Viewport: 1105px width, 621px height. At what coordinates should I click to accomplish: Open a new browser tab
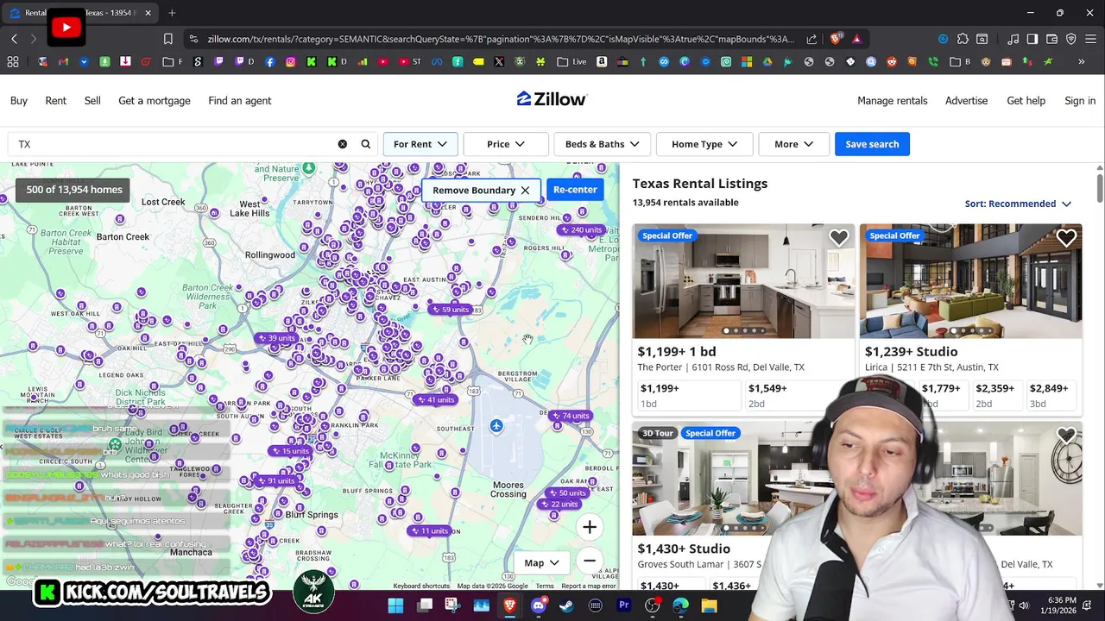pyautogui.click(x=172, y=13)
